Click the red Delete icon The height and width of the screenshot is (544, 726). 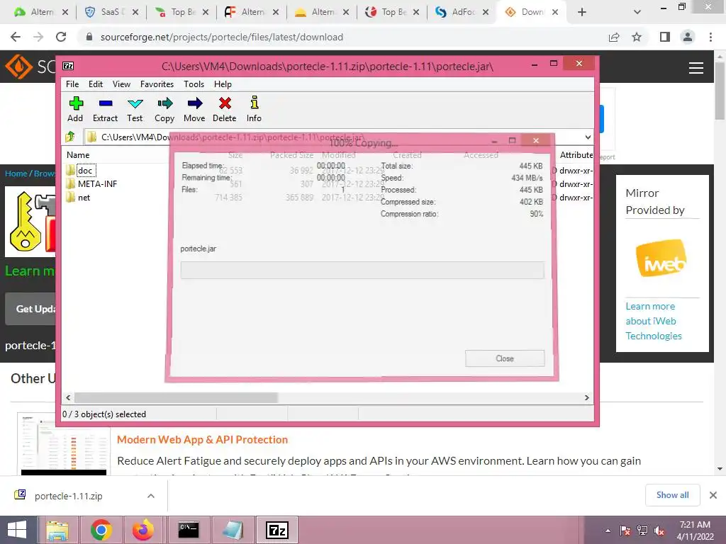coord(225,109)
